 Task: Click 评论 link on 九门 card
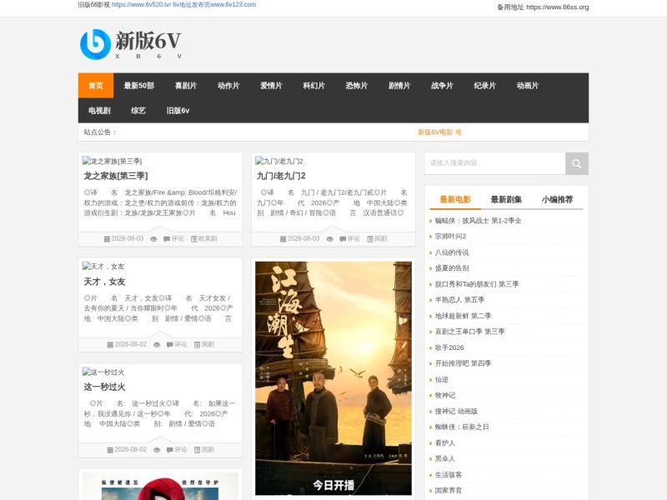pos(354,239)
